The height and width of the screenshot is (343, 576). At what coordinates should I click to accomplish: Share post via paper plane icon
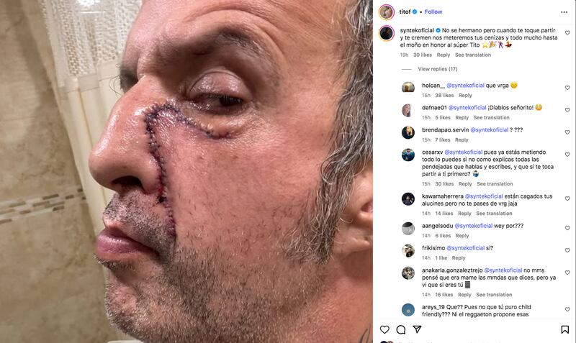coord(417,329)
